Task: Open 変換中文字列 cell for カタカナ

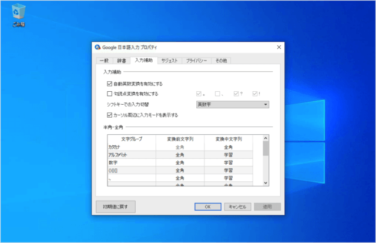Action: pyautogui.click(x=229, y=147)
